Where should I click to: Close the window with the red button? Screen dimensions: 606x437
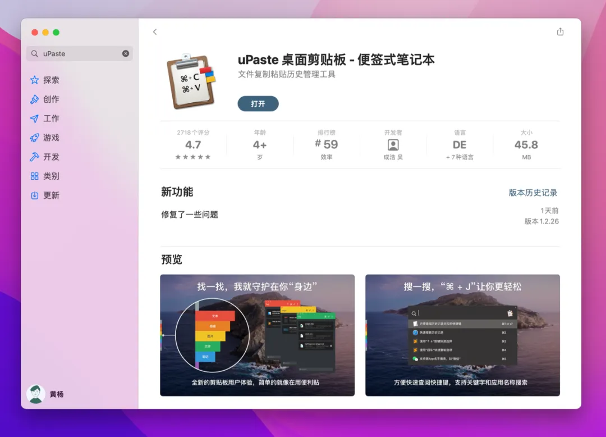pyautogui.click(x=35, y=33)
